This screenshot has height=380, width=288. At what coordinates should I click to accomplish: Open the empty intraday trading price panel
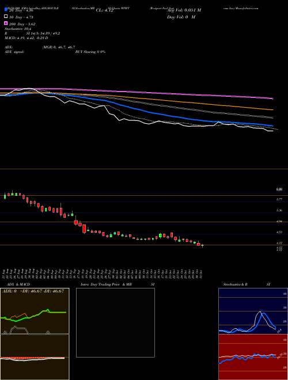tap(115, 322)
